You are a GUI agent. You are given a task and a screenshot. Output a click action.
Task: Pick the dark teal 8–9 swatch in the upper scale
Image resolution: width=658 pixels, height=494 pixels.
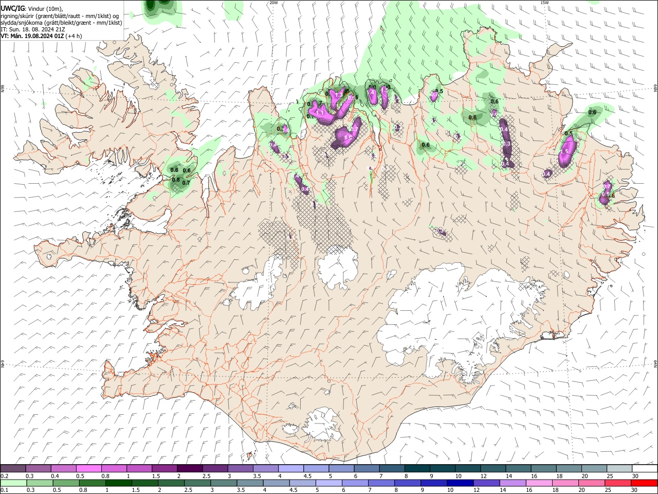click(417, 469)
